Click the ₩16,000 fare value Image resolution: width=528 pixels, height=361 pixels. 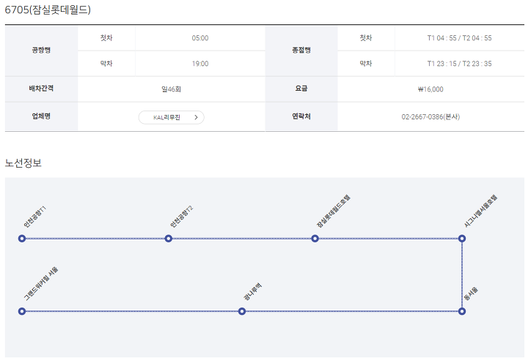coord(430,89)
